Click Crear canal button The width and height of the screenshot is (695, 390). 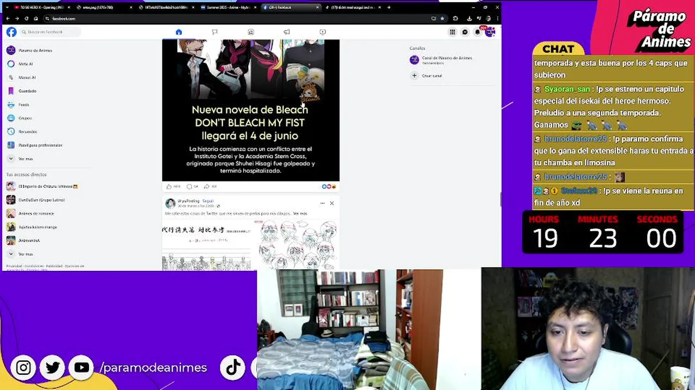tap(427, 76)
